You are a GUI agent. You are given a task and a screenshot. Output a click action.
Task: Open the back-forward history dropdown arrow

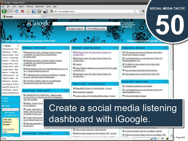point(12,11)
